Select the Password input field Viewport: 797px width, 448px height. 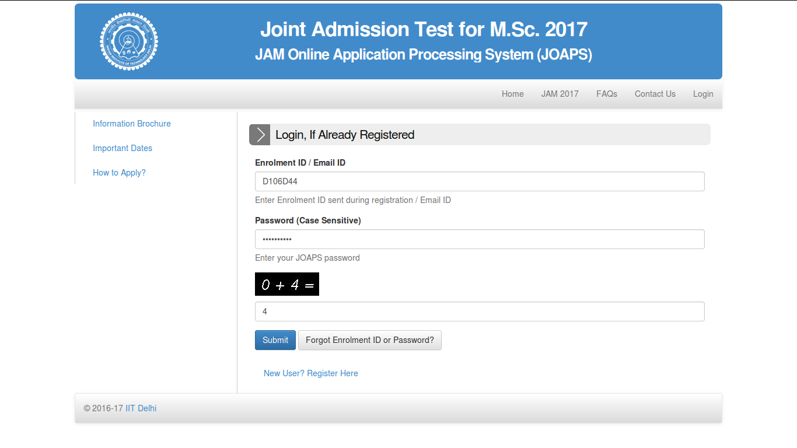[x=480, y=239]
